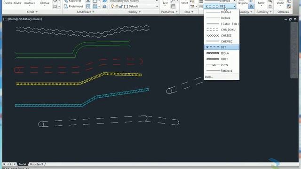Screen dimensions: 301x169
Task: Toggle layer freeze sun icon
Action: [117, 6]
